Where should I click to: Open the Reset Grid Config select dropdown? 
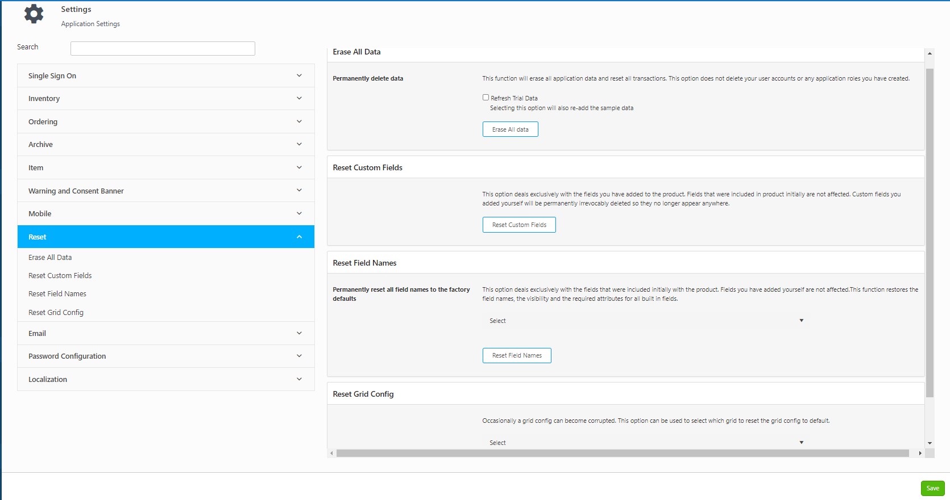click(x=646, y=443)
